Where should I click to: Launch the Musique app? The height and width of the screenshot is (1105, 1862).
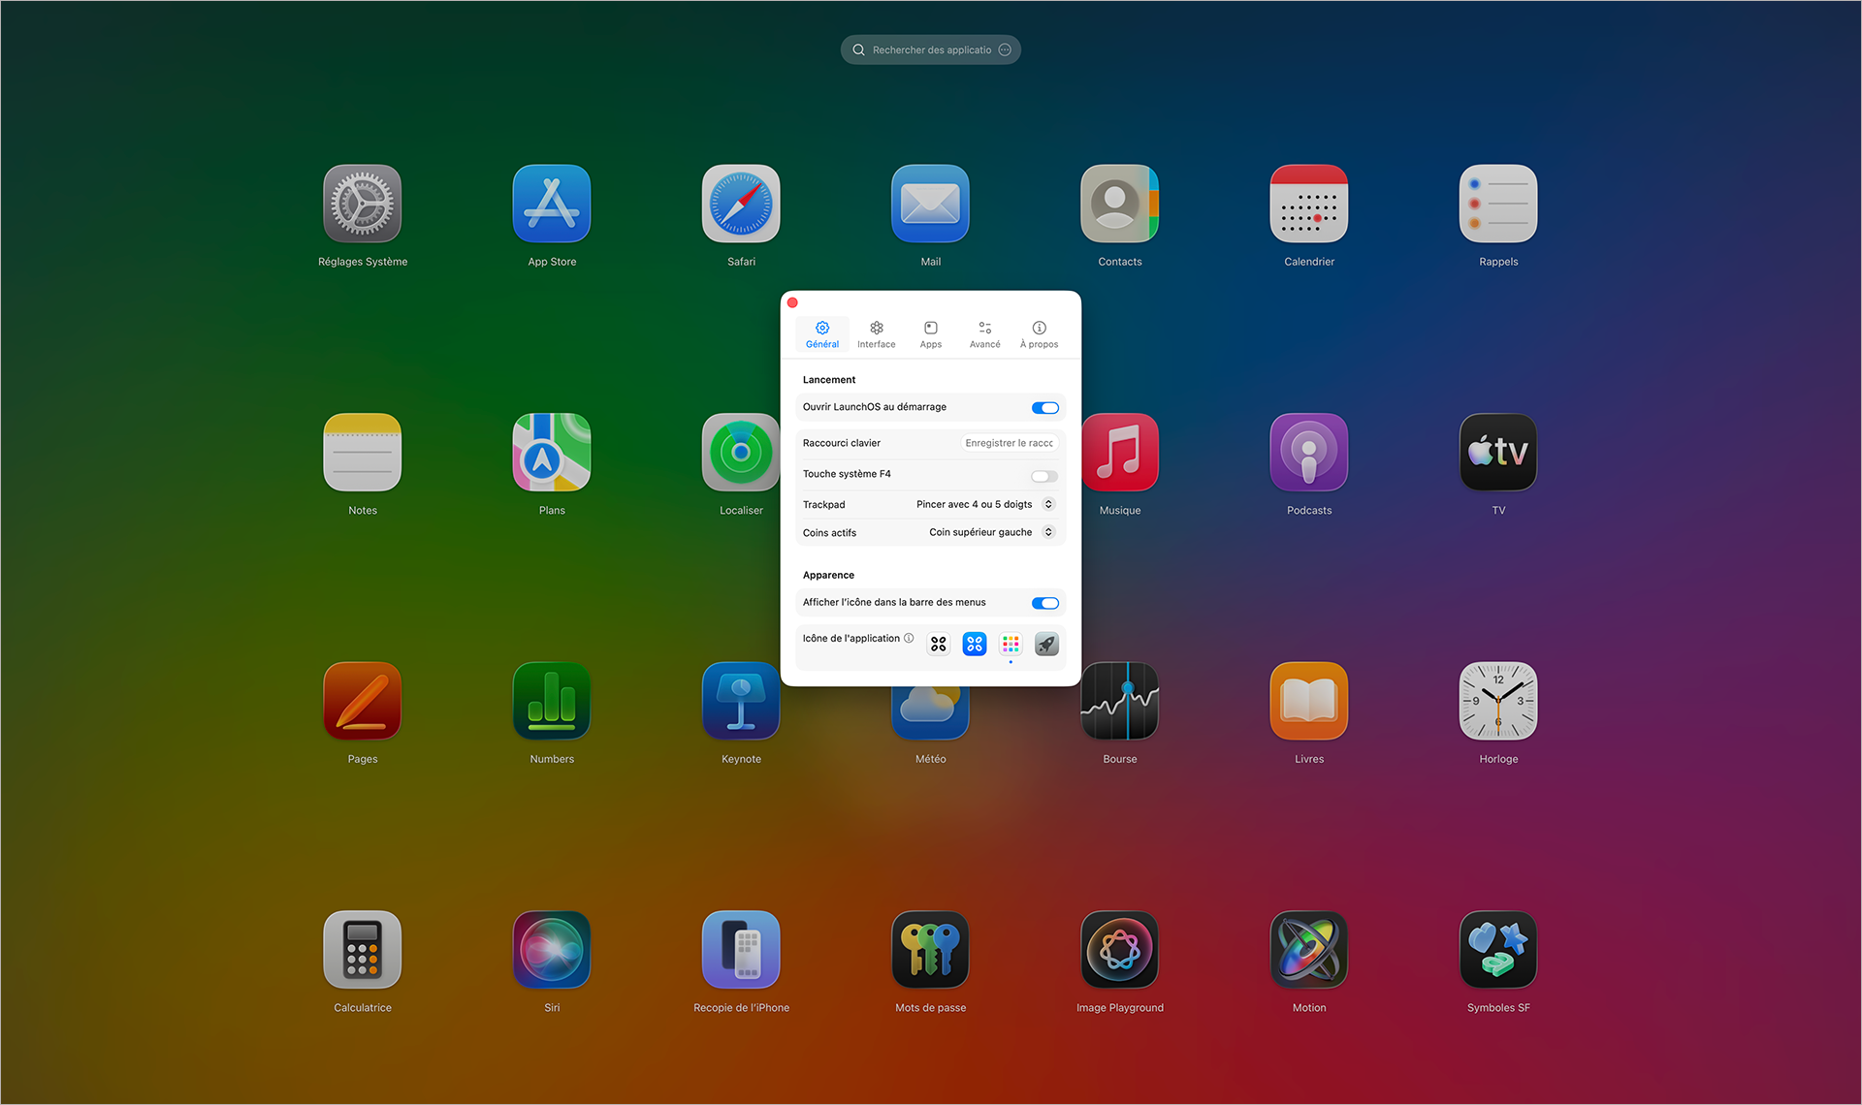tap(1121, 453)
